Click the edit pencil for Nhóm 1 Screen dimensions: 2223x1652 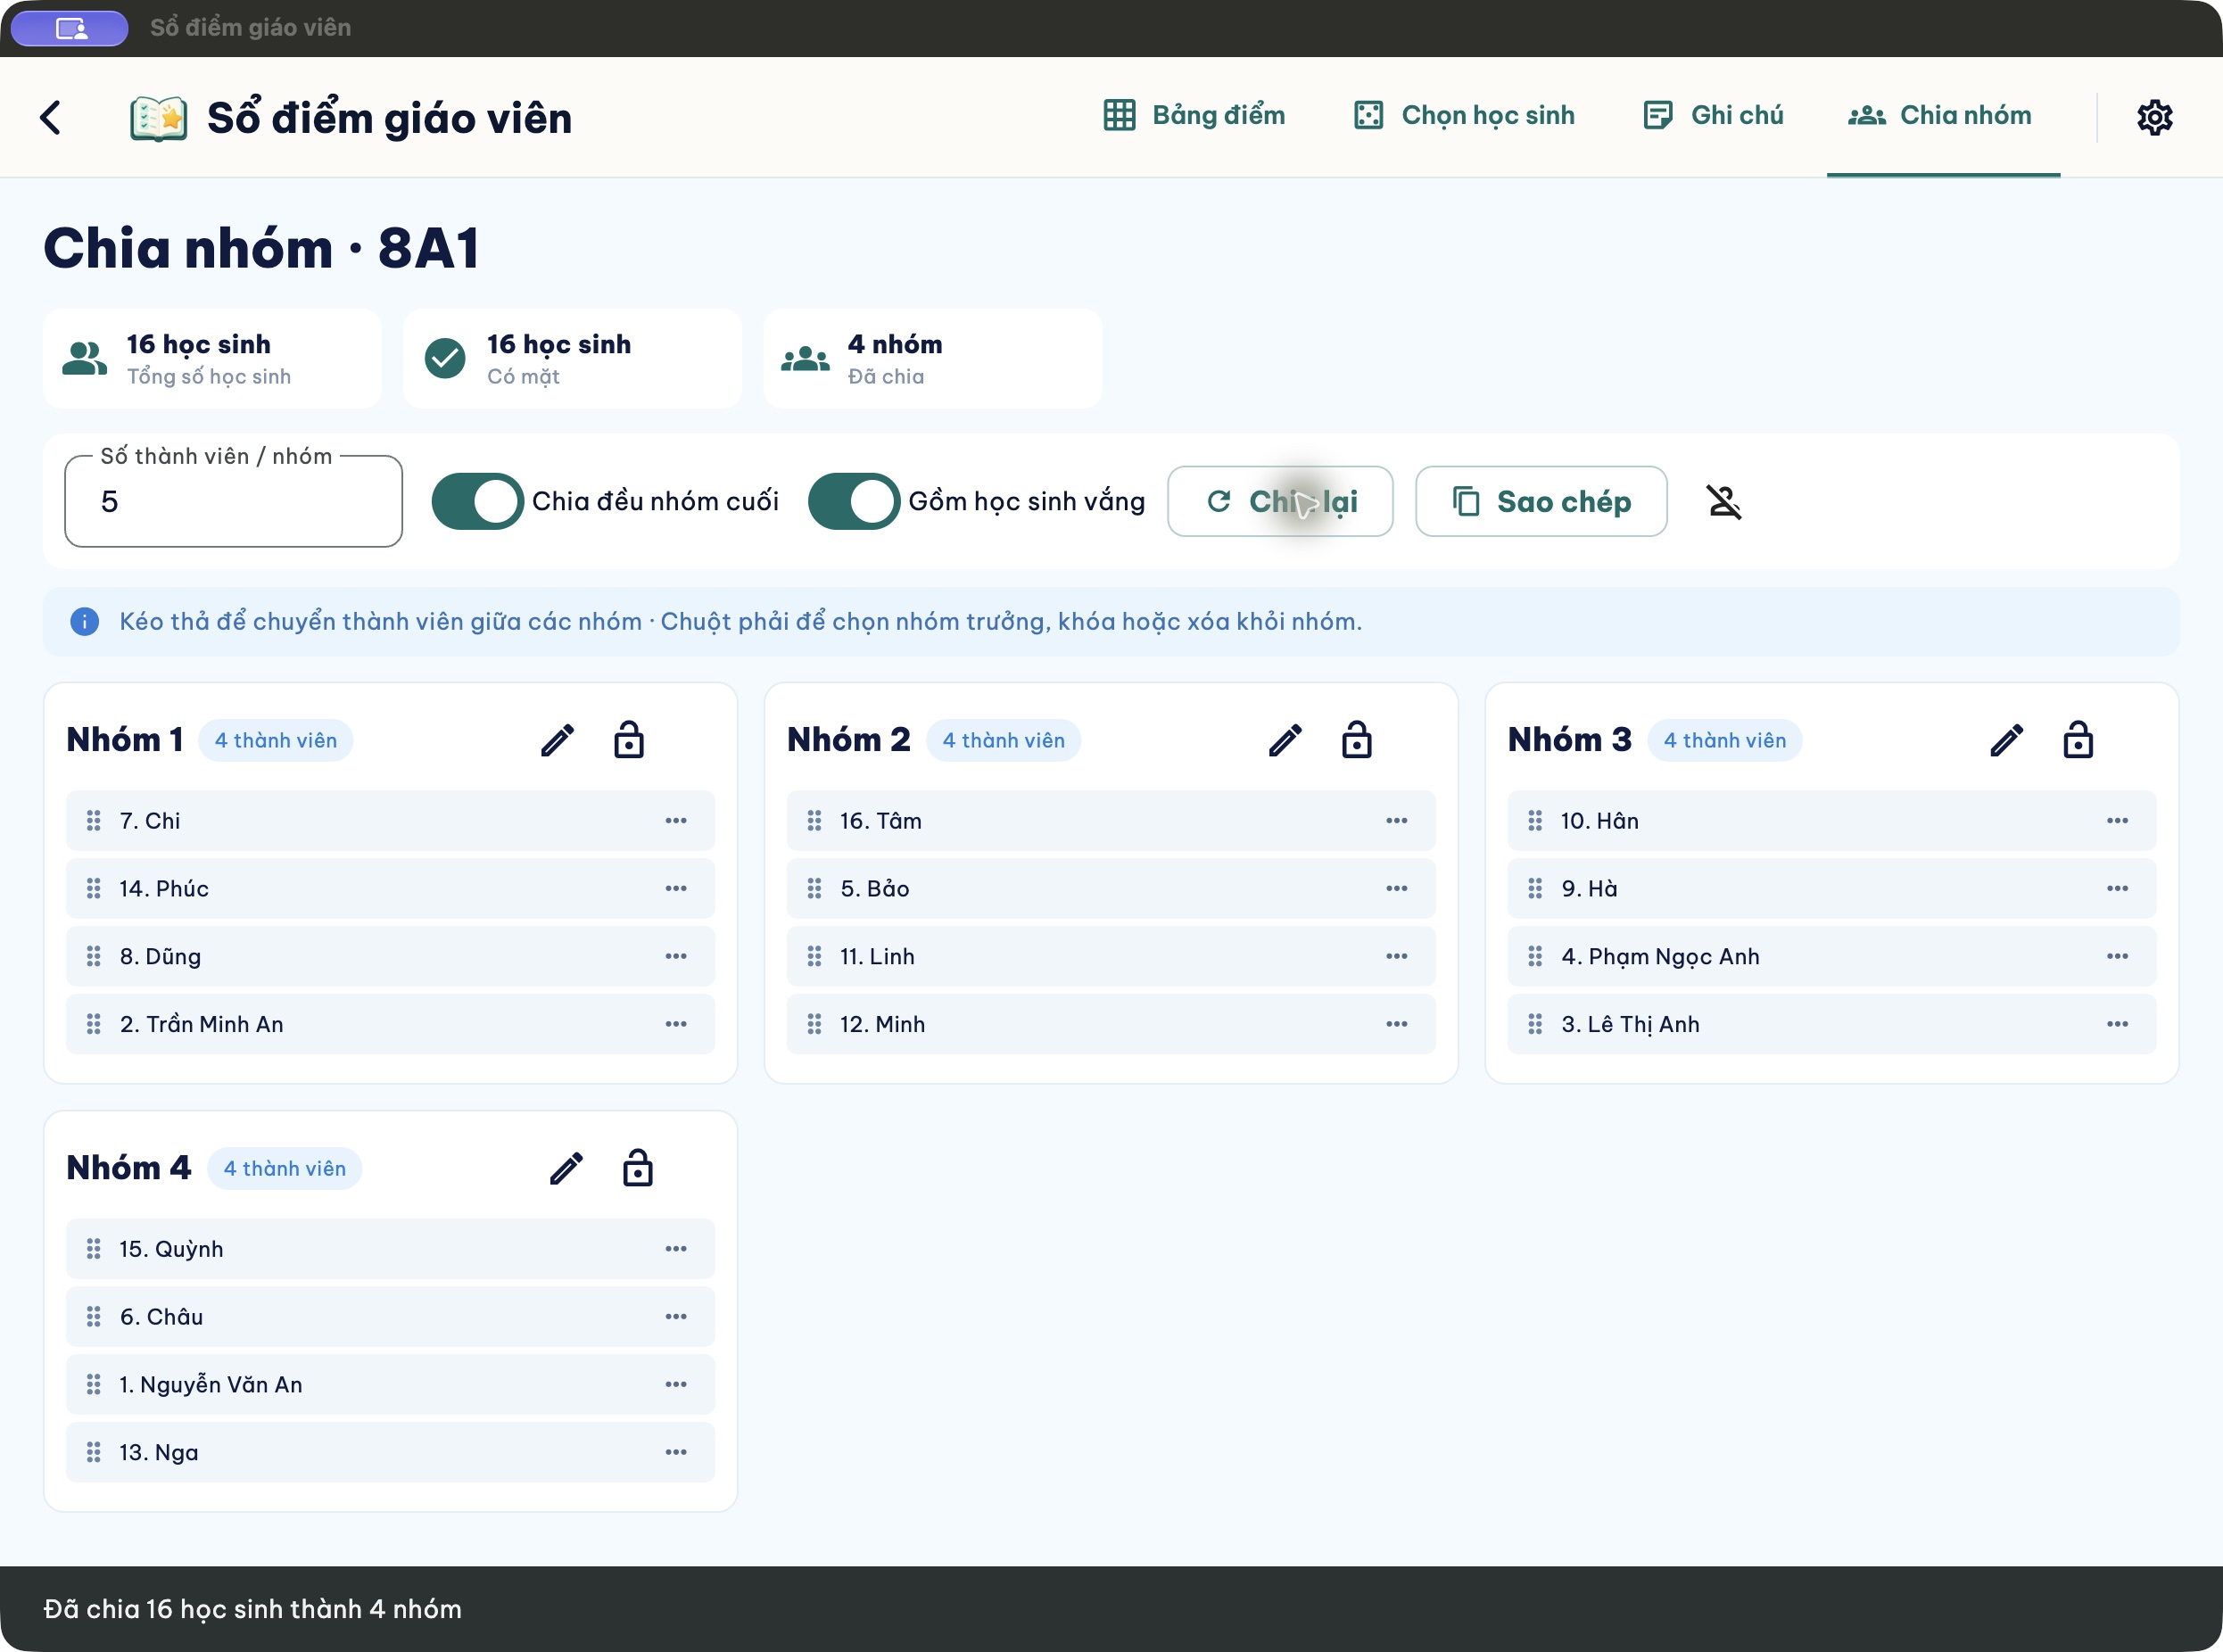tap(558, 740)
